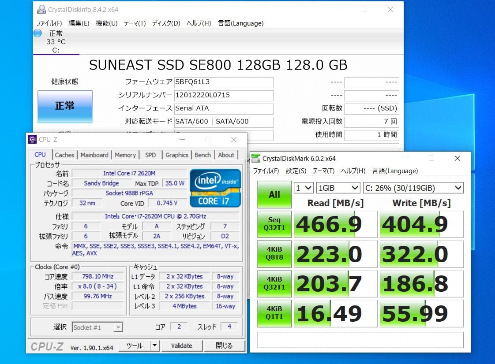Run the 4KiB Q32T1 benchmark test
Image resolution: width=495 pixels, height=364 pixels.
[274, 284]
